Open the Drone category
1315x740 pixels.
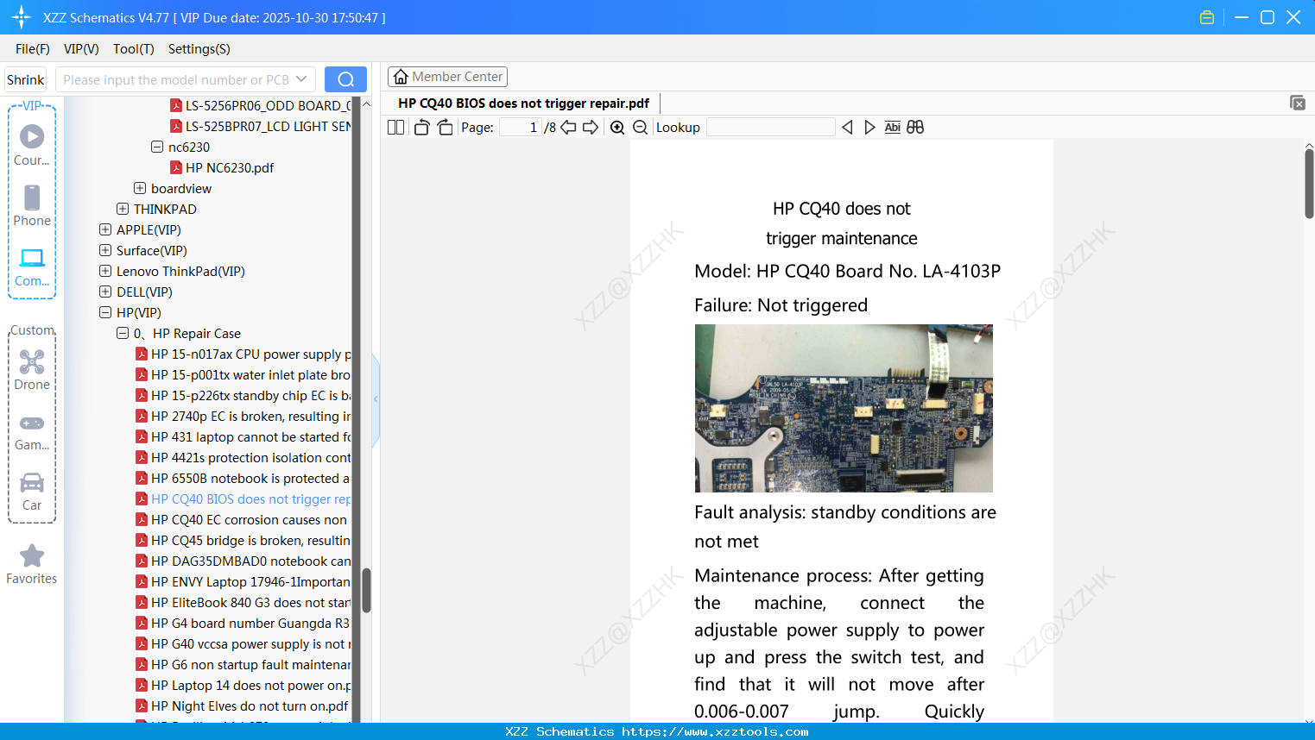click(x=32, y=369)
